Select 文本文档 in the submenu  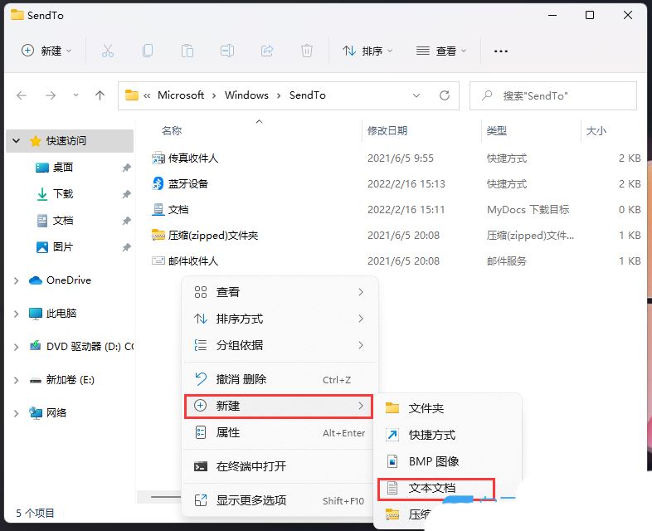coord(432,488)
